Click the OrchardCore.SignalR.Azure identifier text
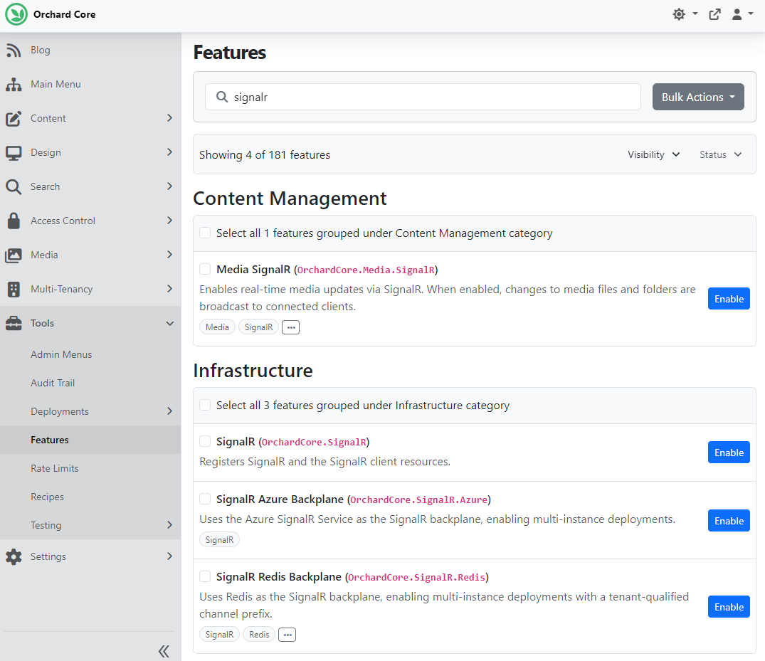This screenshot has height=661, width=765. (418, 499)
